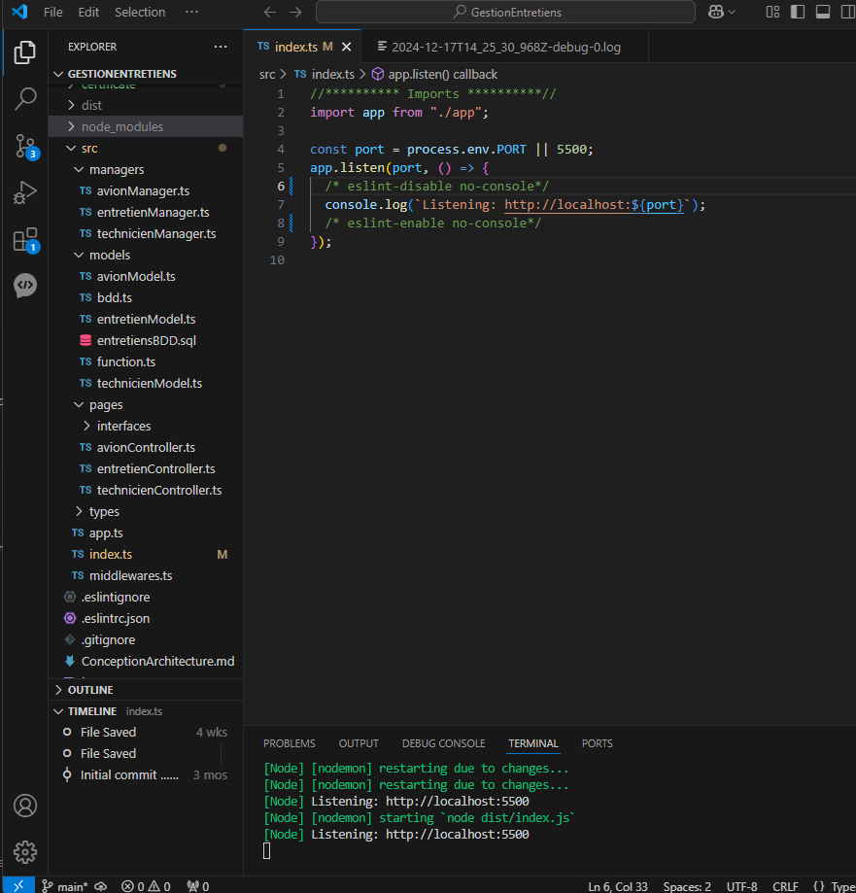Viewport: 856px width, 893px height.
Task: Open avionManager.ts in the explorer
Action: tap(146, 190)
